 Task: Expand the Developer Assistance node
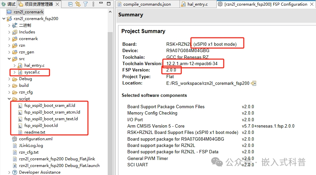click(x=9, y=172)
